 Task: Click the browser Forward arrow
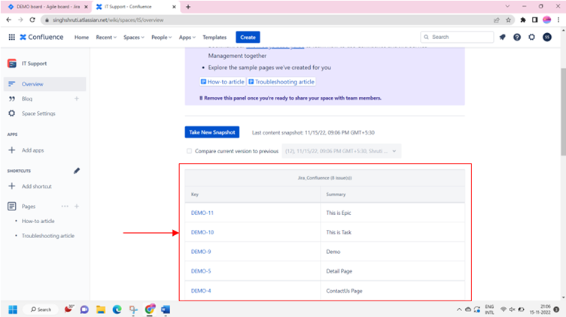pyautogui.click(x=20, y=20)
